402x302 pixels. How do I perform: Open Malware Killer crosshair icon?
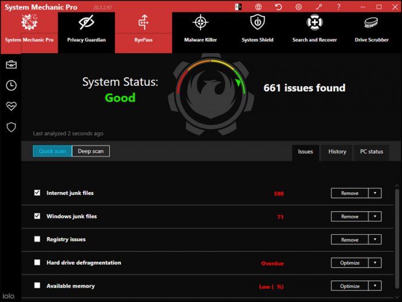pos(200,22)
